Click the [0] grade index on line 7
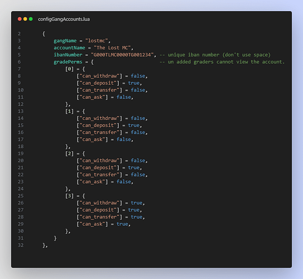 69,69
